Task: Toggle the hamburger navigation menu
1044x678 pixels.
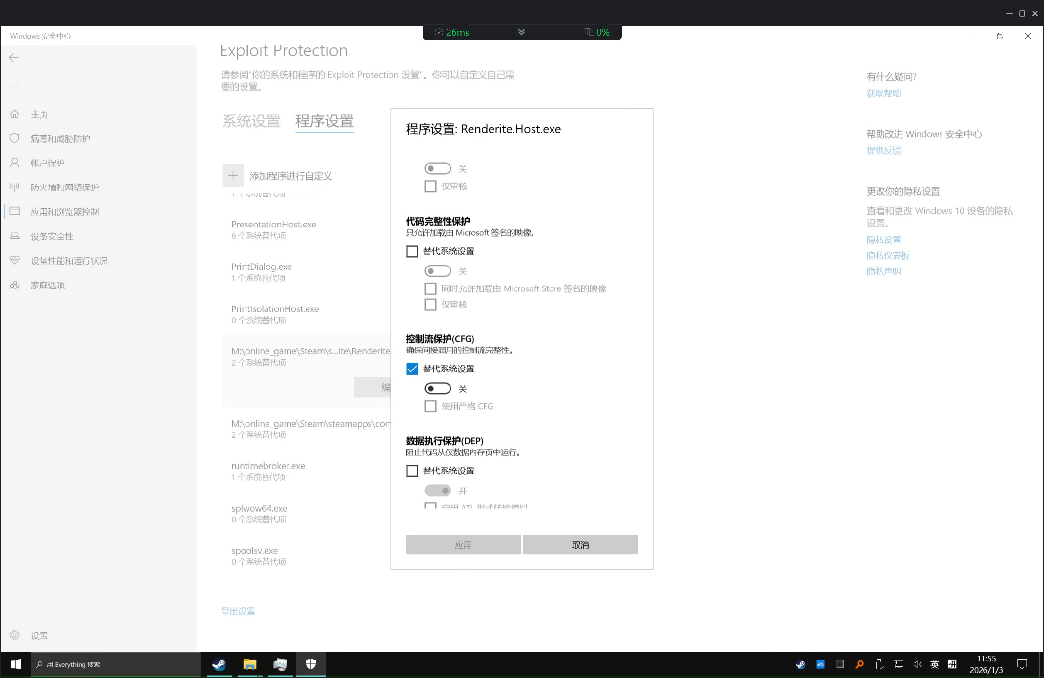Action: coord(14,84)
